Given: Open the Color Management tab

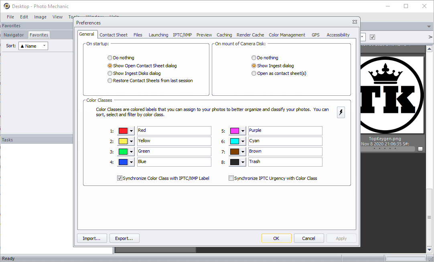Looking at the screenshot, I should (287, 35).
